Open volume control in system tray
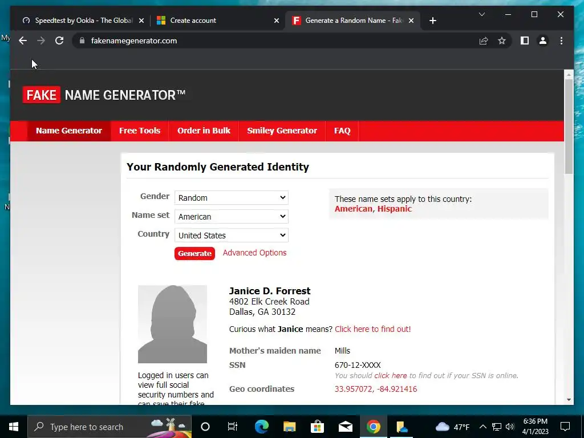Image resolution: width=584 pixels, height=438 pixels. pyautogui.click(x=510, y=427)
